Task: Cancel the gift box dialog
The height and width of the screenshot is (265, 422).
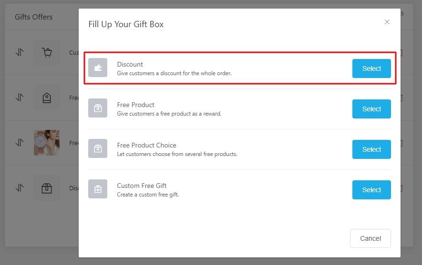Action: coord(371,238)
